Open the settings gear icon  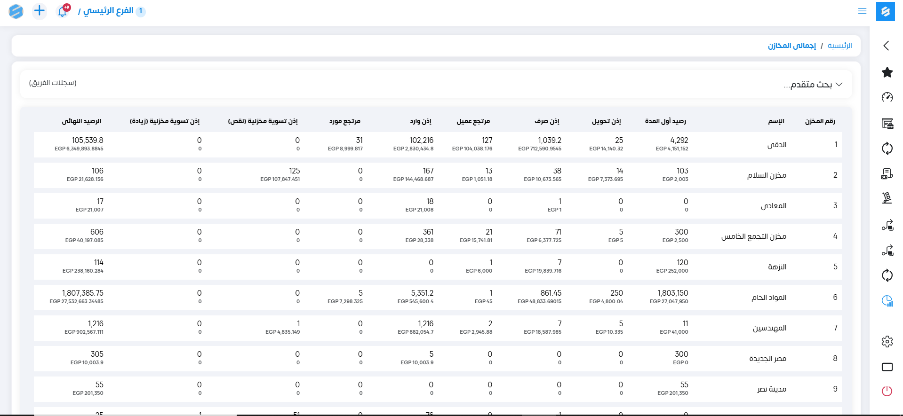point(887,341)
